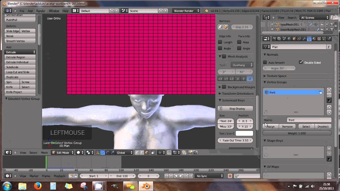
Task: Move vertex group up arrow
Action: pos(329,107)
